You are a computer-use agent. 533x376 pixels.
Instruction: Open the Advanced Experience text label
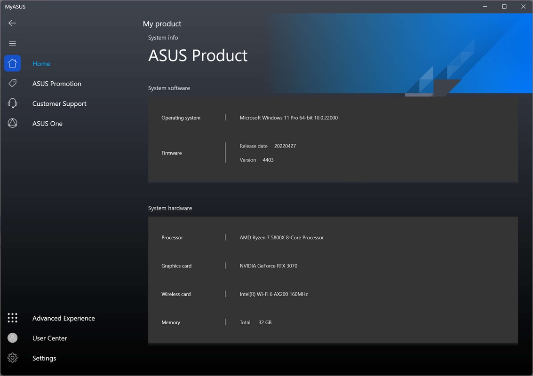(64, 318)
